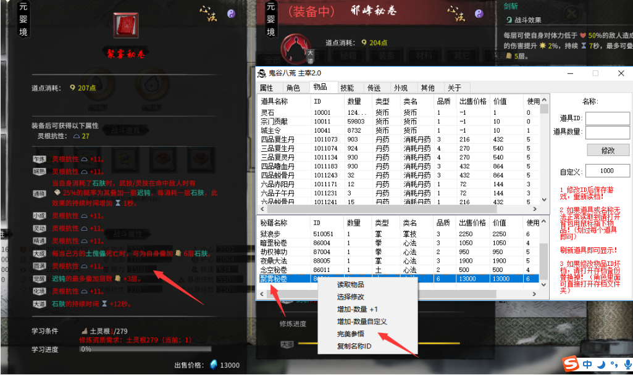Click the blue spirit stone sale price icon

(214, 365)
